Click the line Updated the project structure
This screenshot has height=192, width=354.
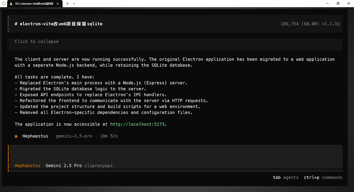pyautogui.click(x=107, y=106)
